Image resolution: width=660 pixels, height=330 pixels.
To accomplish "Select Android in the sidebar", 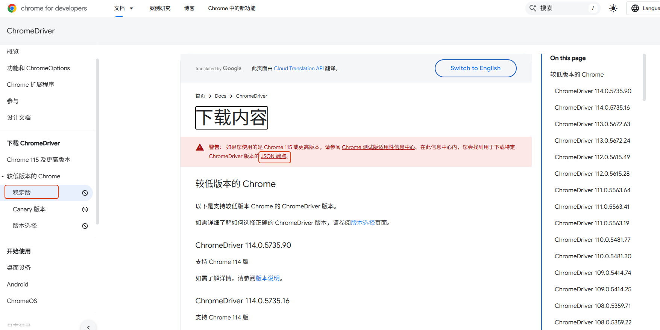I will click(x=18, y=284).
